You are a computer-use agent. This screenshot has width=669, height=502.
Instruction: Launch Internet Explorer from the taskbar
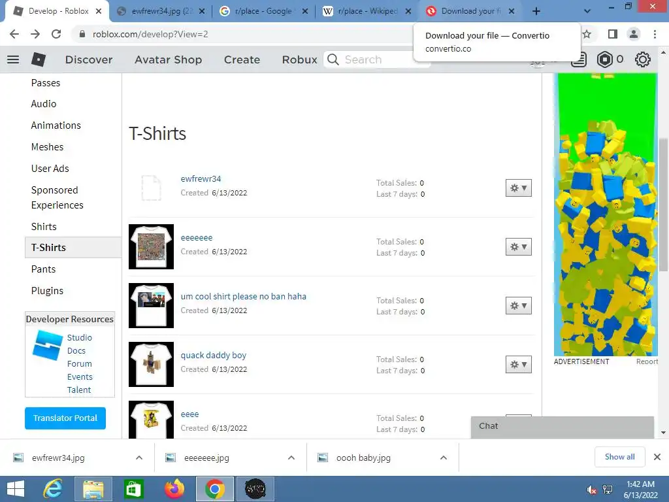53,489
